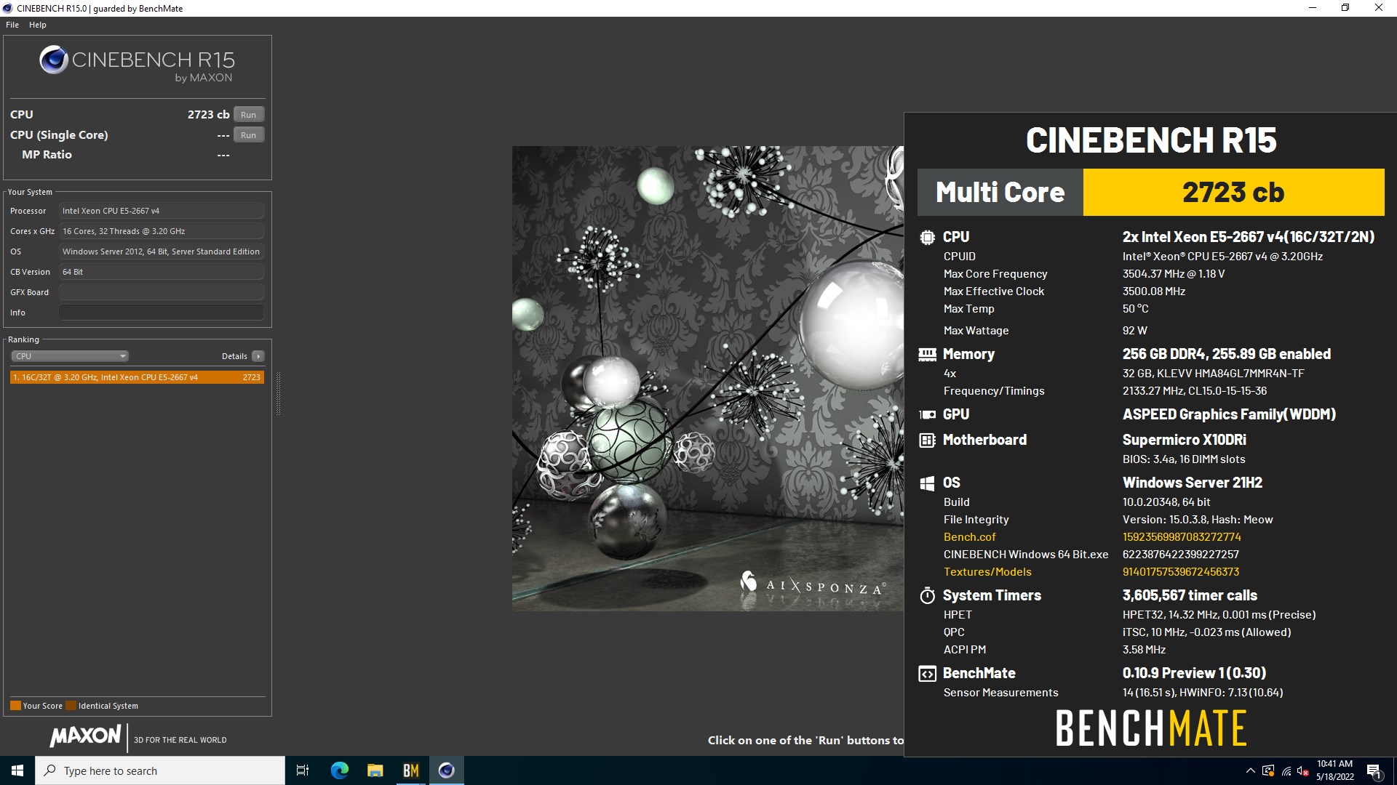
Task: Click the 2x Intel Xeon E5-2667 v4 heading
Action: [x=1249, y=237]
